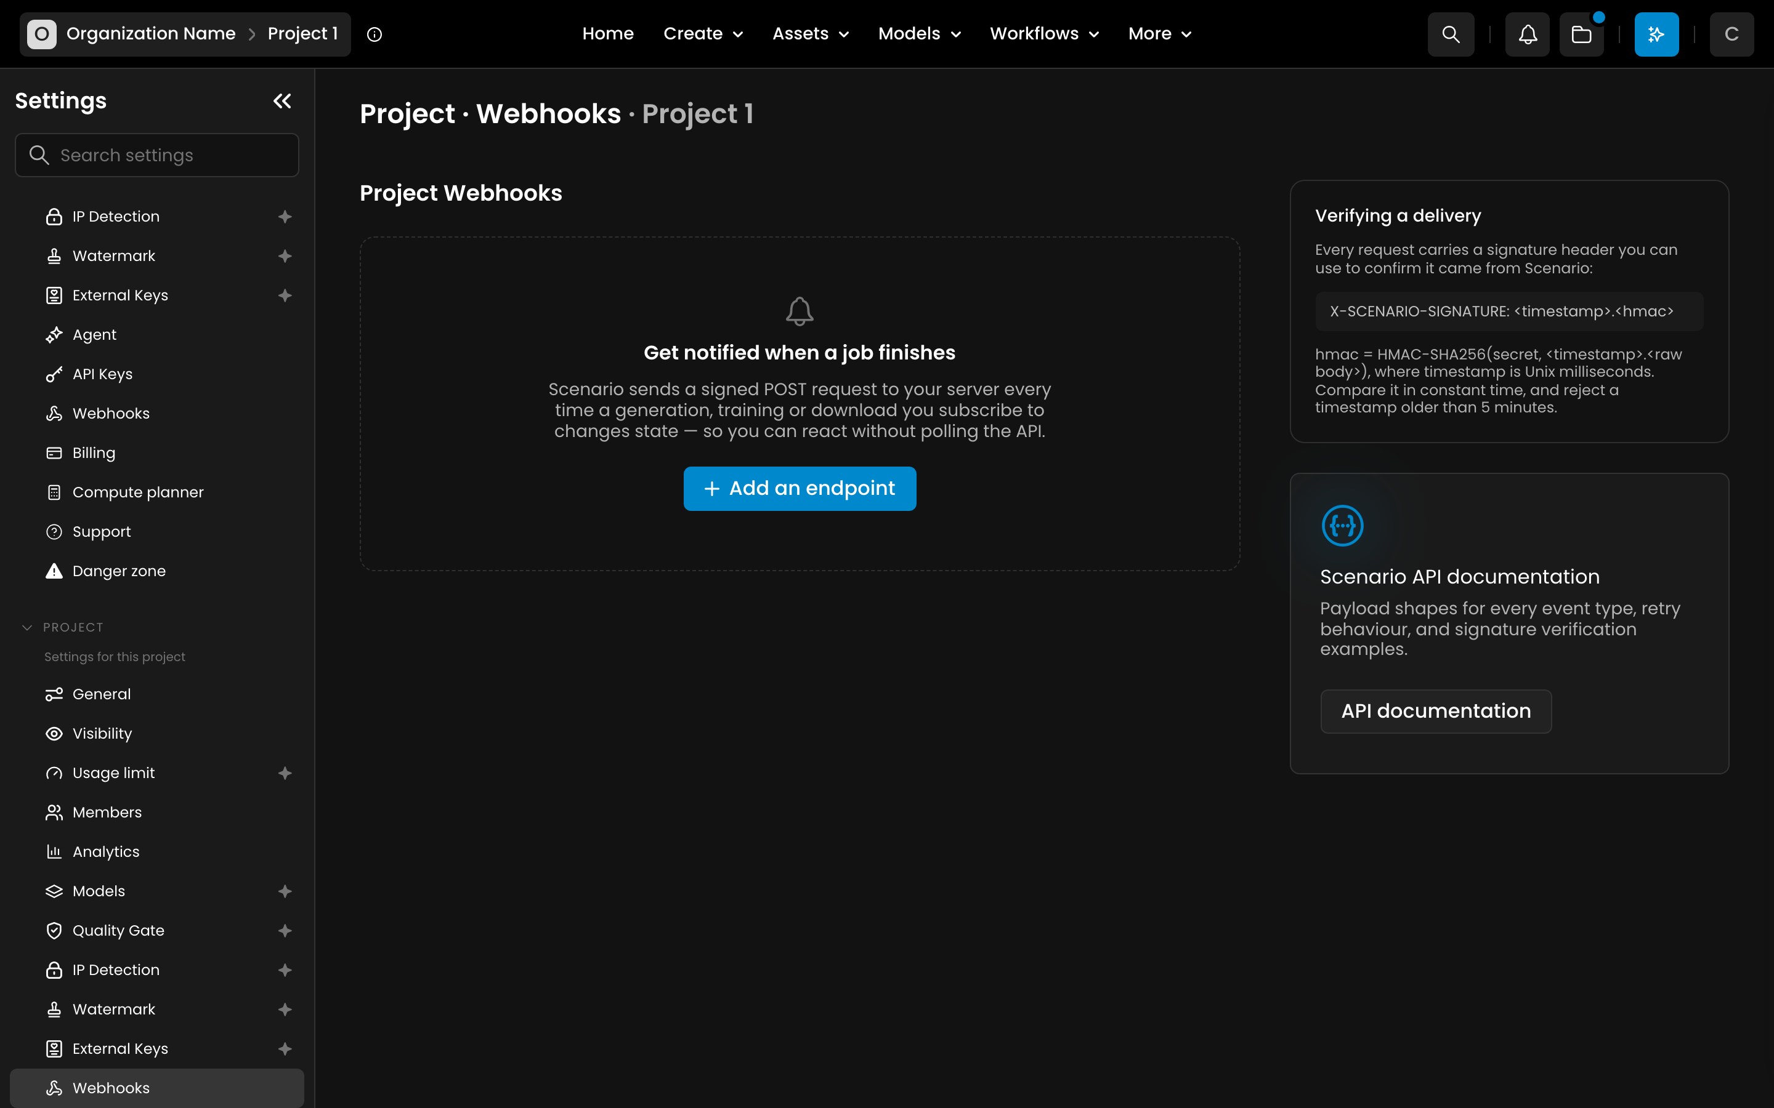Screen dimensions: 1774x1108
Task: Click the Scenario API documentation braces icon
Action: 1342,526
